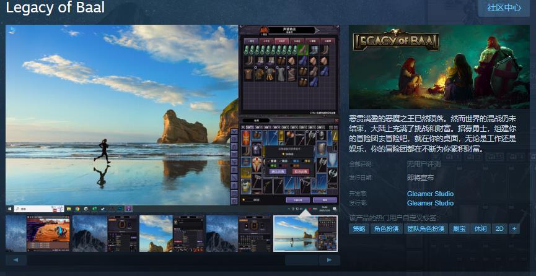Viewport: 536px width, 276px height.
Task: Open the first filter dropdown above inventory grid
Action: (250, 127)
